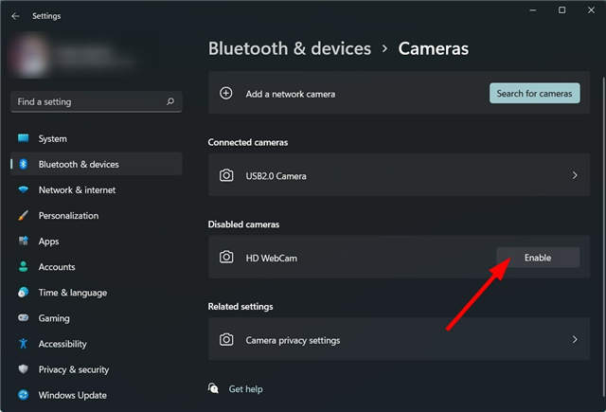Click the USB2.0 Camera camera icon
Image resolution: width=606 pixels, height=412 pixels.
pyautogui.click(x=226, y=175)
